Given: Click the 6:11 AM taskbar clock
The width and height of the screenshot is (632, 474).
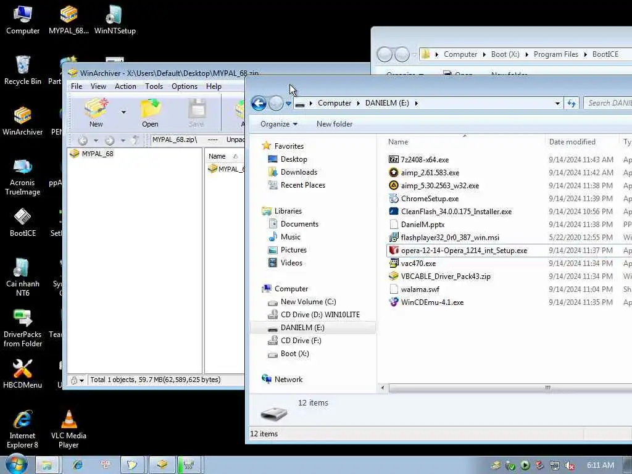Looking at the screenshot, I should point(600,465).
